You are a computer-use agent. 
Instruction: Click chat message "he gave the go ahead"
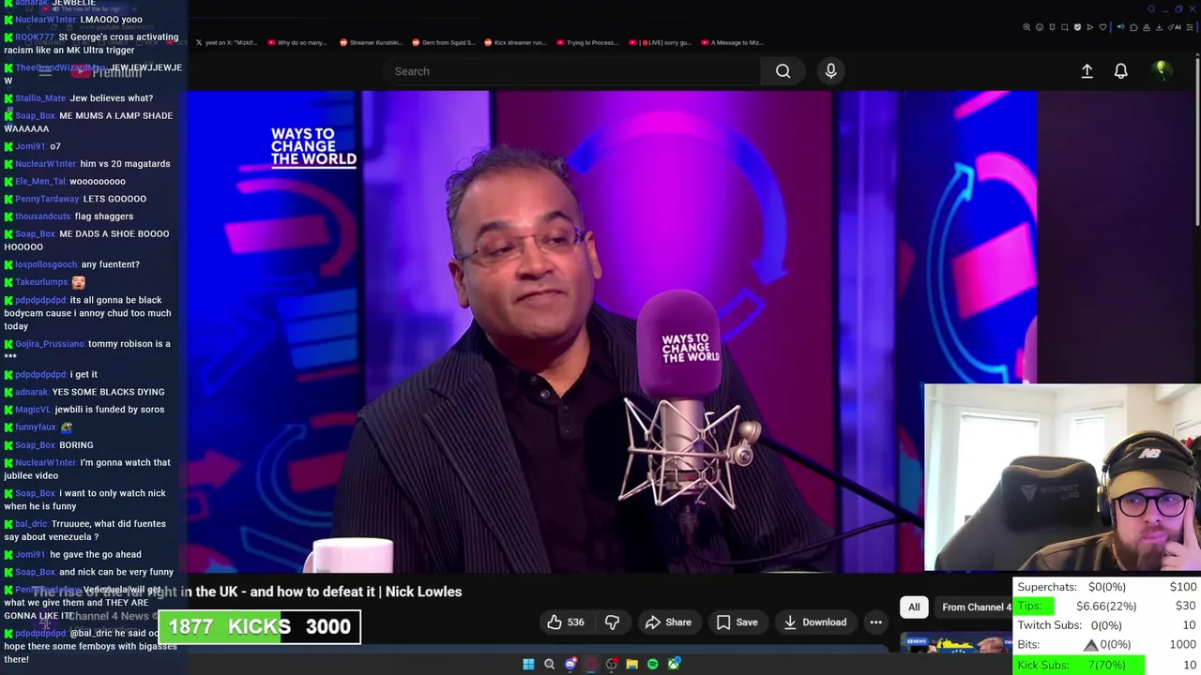point(96,555)
